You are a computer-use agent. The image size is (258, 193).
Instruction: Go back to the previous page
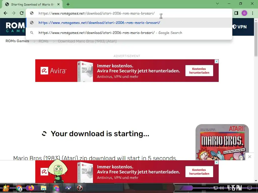[6, 13]
